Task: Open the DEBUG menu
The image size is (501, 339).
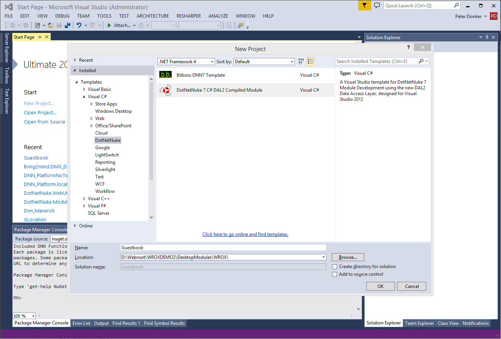Action: pos(63,16)
